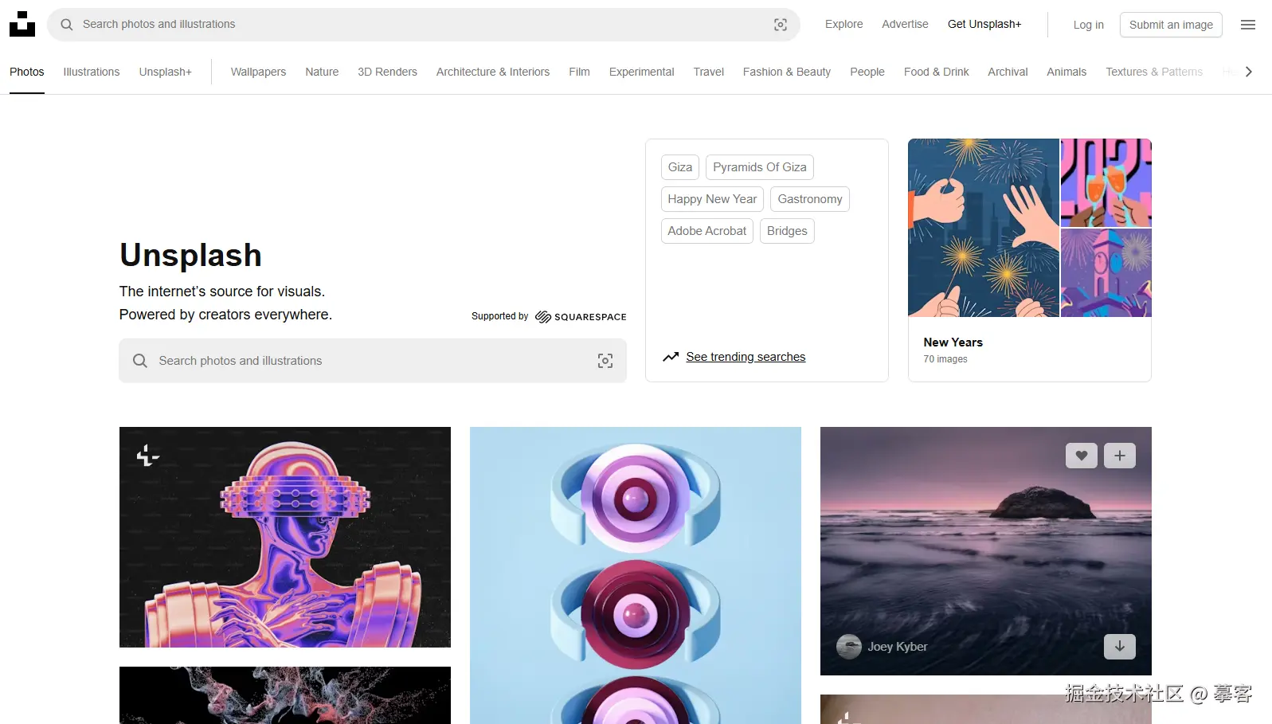This screenshot has width=1272, height=724.
Task: Open visual search in top search bar
Action: click(781, 25)
